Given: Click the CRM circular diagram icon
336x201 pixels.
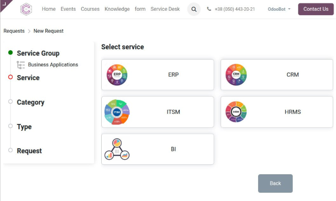Looking at the screenshot, I should pyautogui.click(x=236, y=75).
